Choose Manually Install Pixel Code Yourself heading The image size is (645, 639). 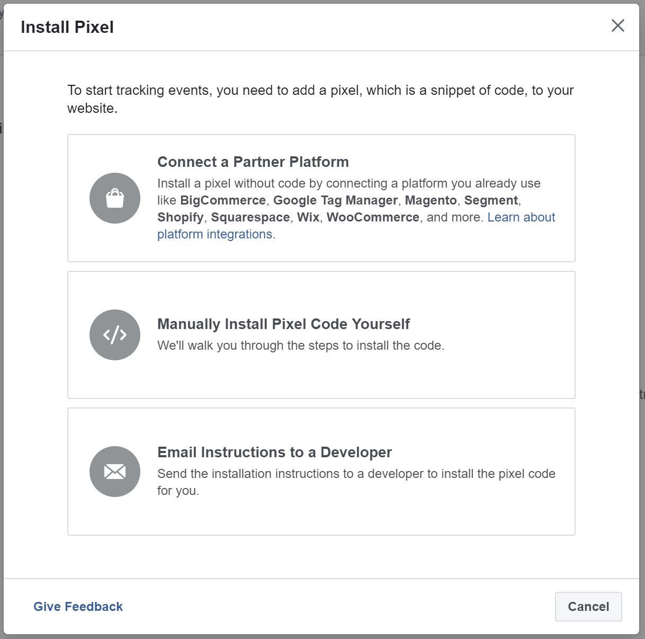283,324
